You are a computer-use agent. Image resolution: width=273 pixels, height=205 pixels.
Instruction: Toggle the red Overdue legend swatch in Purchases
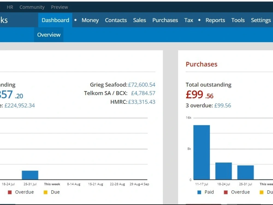pos(226,192)
